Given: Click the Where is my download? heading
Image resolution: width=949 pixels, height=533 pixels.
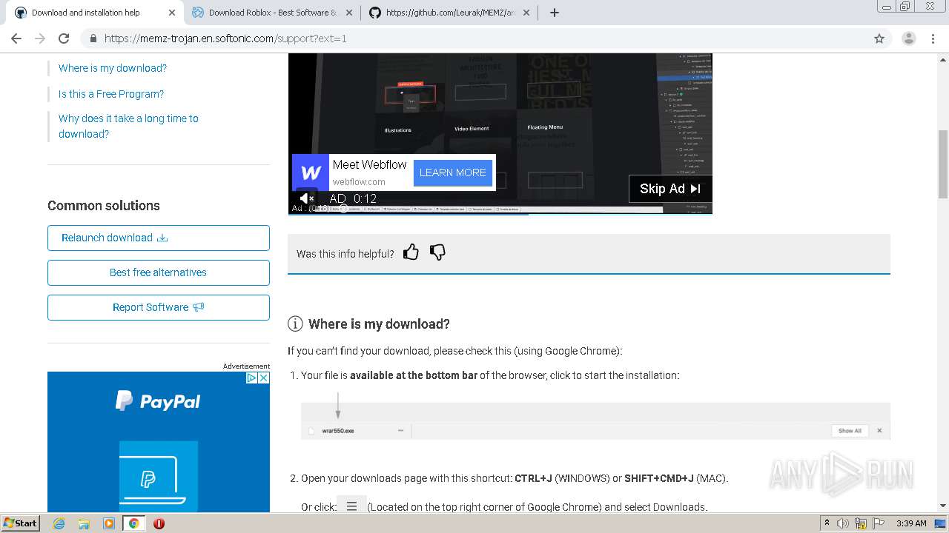Looking at the screenshot, I should tap(379, 324).
